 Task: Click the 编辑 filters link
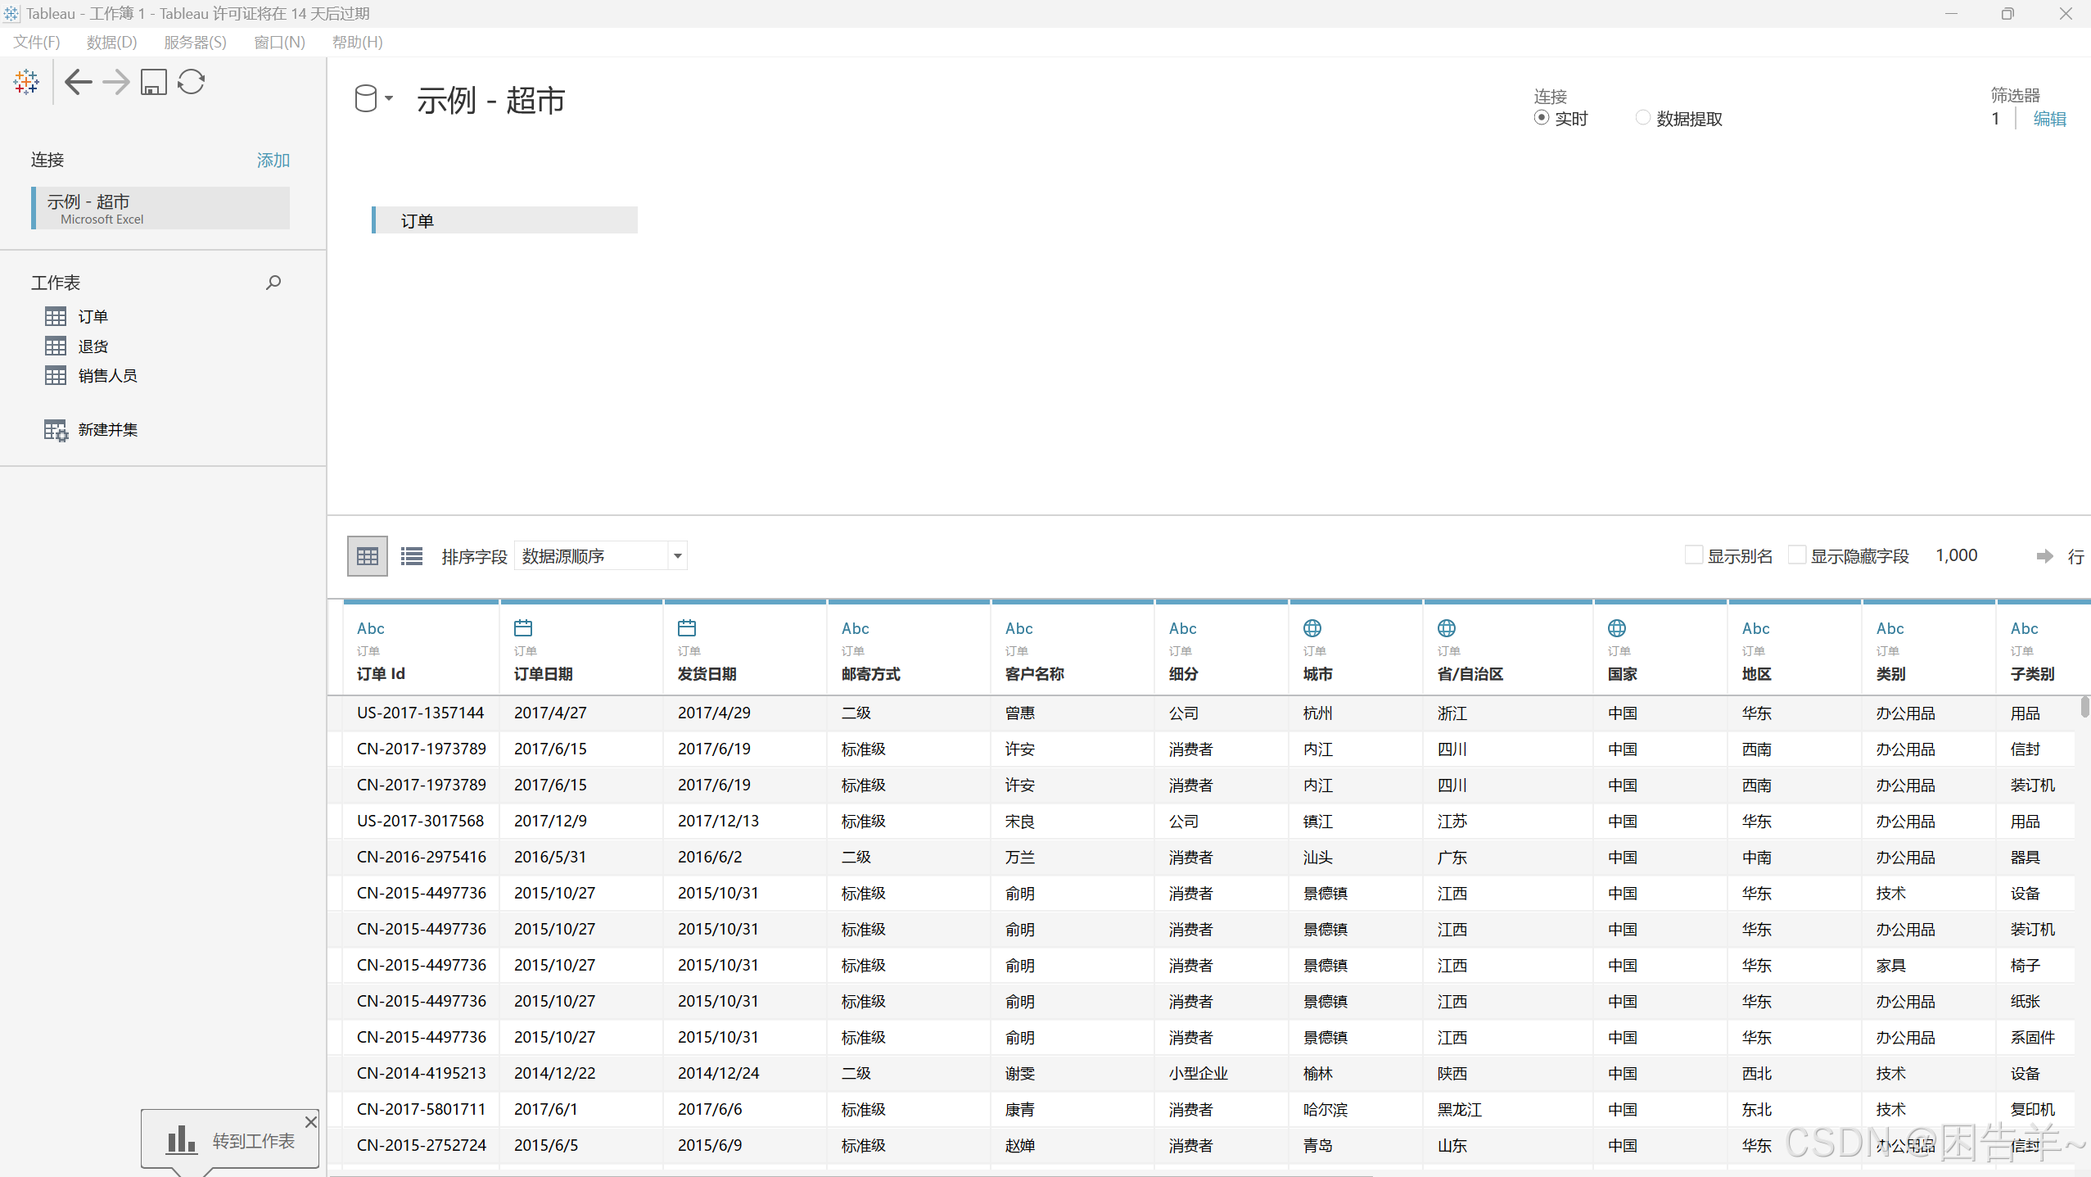(x=2049, y=119)
